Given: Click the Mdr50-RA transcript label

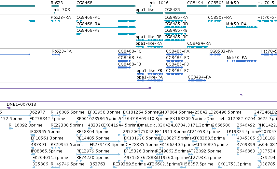Looking at the screenshot, I should (236, 24).
